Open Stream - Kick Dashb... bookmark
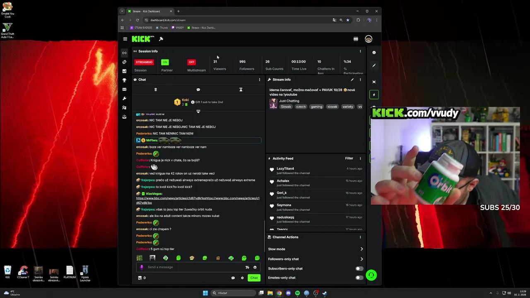530x298 pixels. tap(201, 28)
